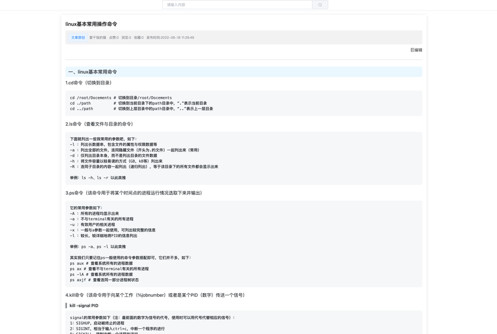Click the line 下面就列出一些我常用的参数吧

tap(103, 139)
